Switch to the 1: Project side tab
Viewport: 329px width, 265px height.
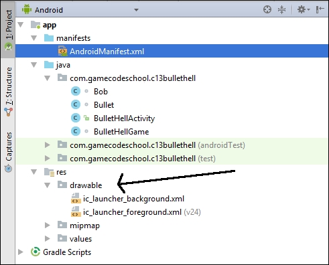tap(8, 29)
